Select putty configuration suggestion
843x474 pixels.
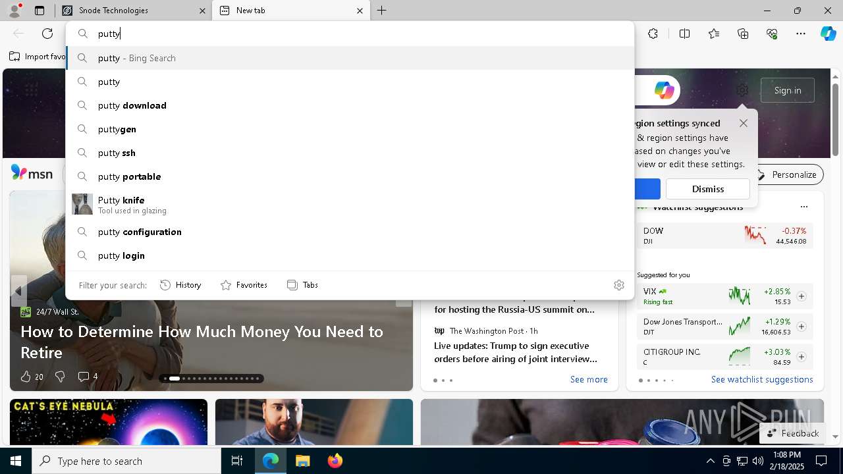point(350,232)
